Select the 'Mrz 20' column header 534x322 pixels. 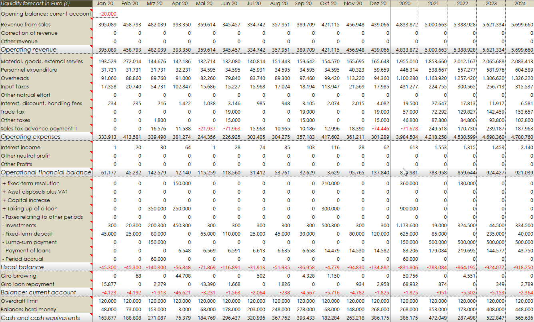point(155,4)
